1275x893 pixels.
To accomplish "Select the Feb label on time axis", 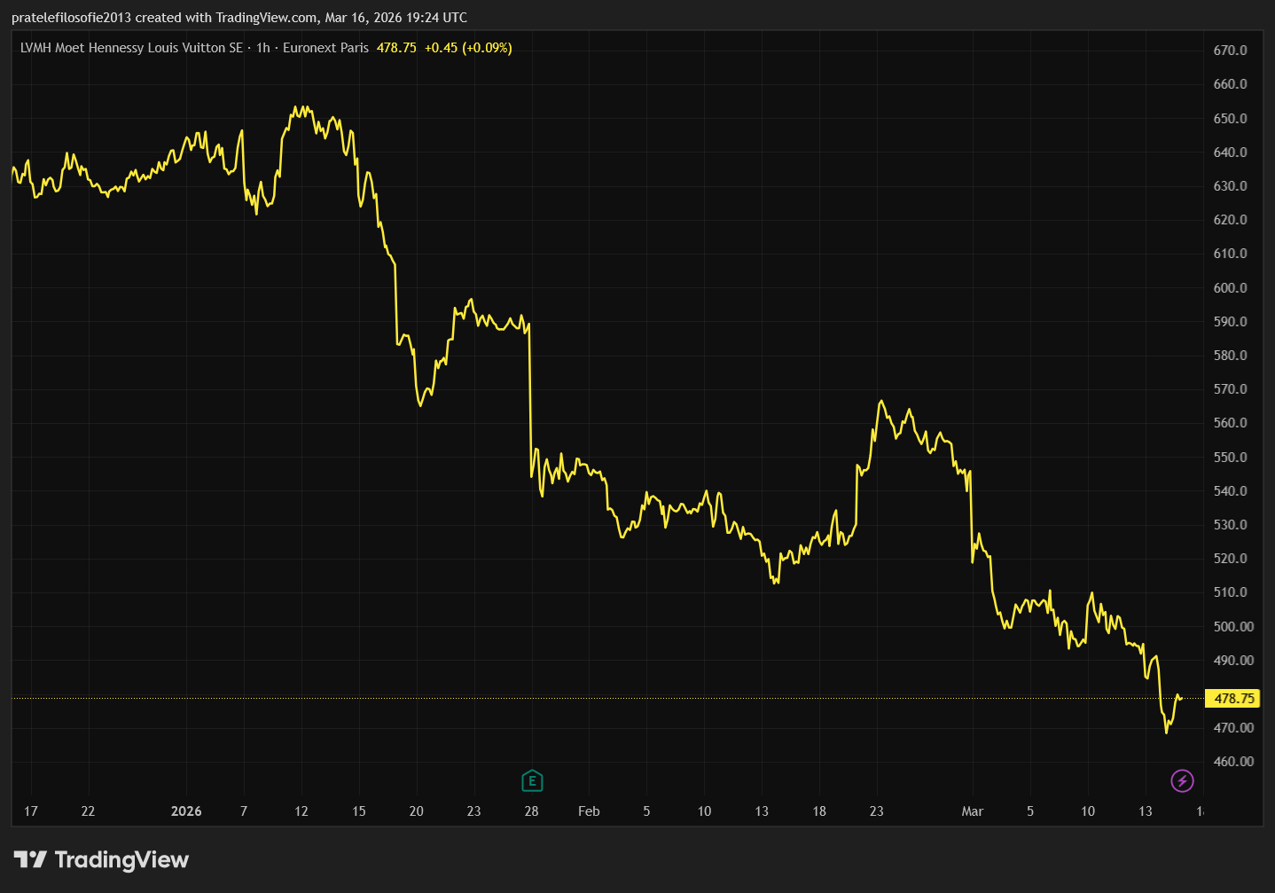I will click(x=589, y=811).
